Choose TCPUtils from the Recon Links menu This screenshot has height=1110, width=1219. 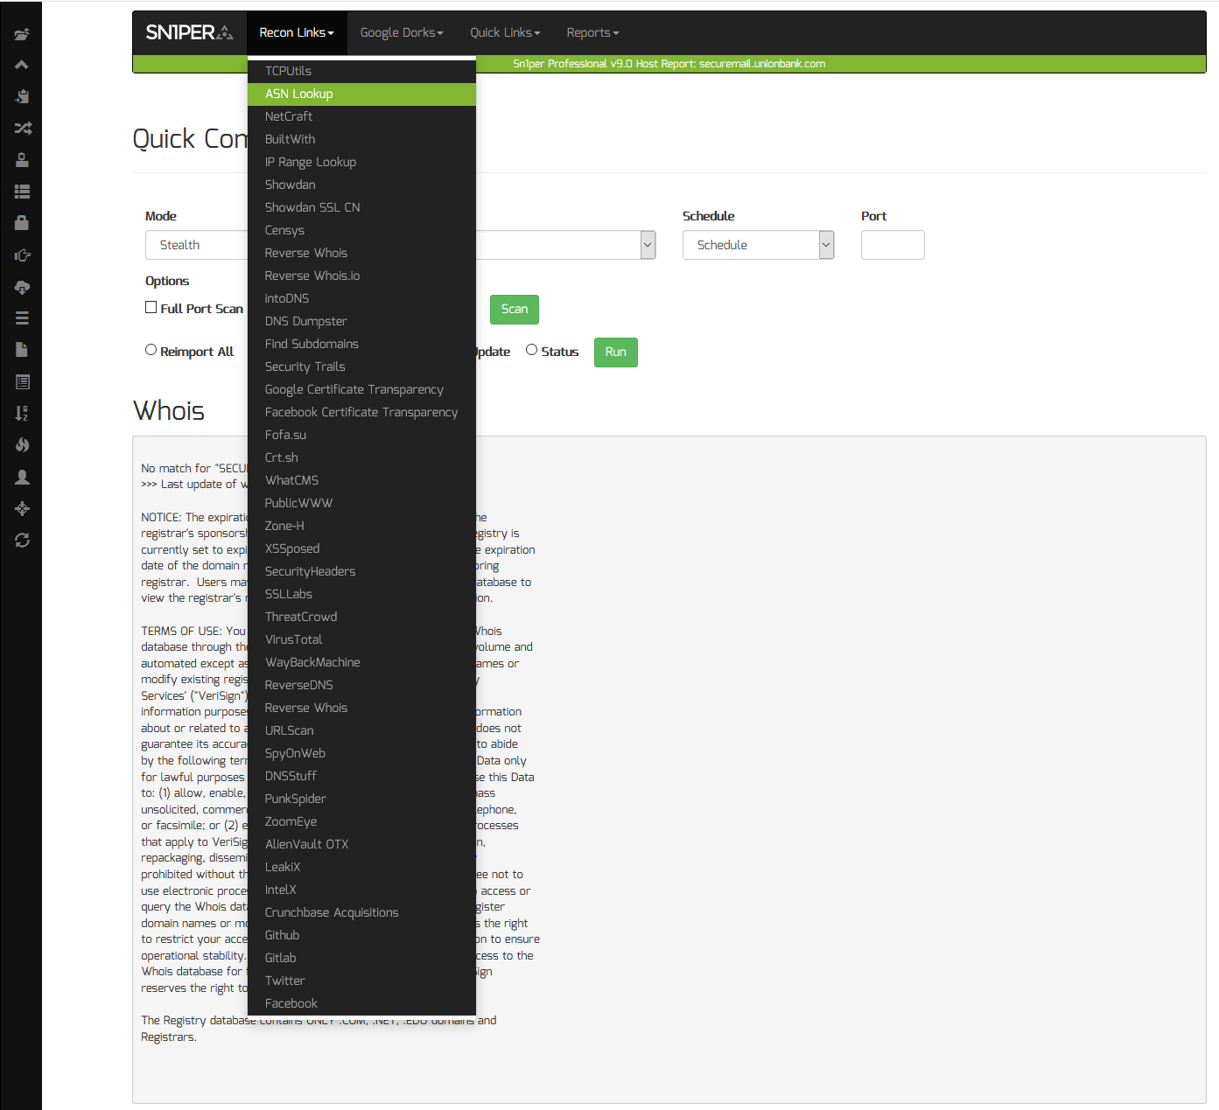(x=361, y=71)
